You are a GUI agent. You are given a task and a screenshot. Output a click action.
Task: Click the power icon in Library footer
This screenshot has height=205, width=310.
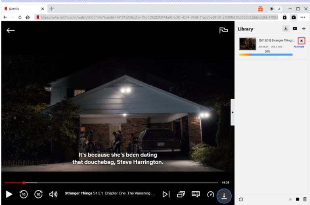click(241, 199)
